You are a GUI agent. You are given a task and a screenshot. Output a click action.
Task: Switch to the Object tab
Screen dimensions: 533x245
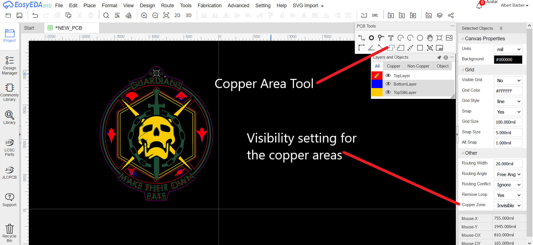442,66
